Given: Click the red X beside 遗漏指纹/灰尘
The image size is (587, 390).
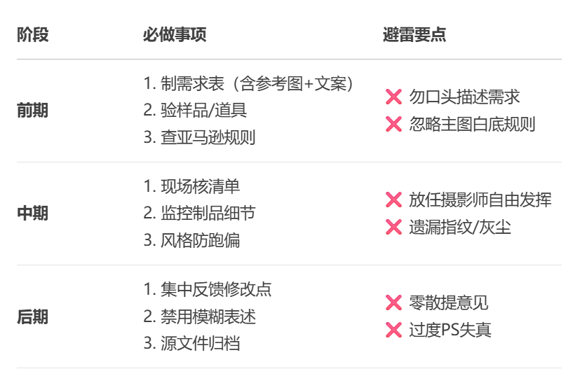Looking at the screenshot, I should [393, 227].
